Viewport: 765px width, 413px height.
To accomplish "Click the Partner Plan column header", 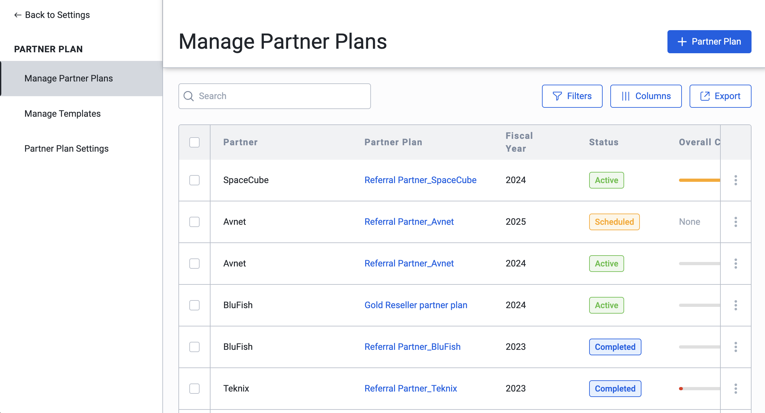I will click(393, 142).
